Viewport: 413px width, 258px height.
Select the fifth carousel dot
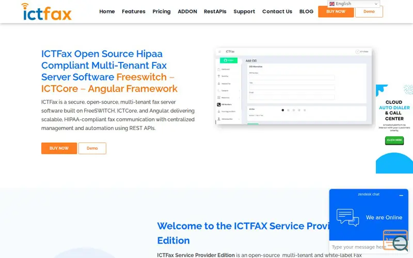pyautogui.click(x=305, y=110)
